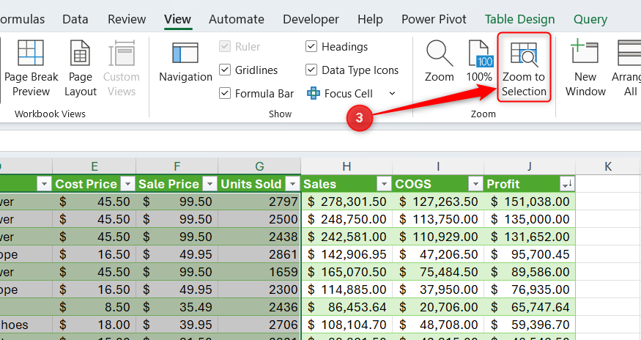The width and height of the screenshot is (641, 340).
Task: Select Sales cell $ 165,070.50
Action: pos(347,272)
